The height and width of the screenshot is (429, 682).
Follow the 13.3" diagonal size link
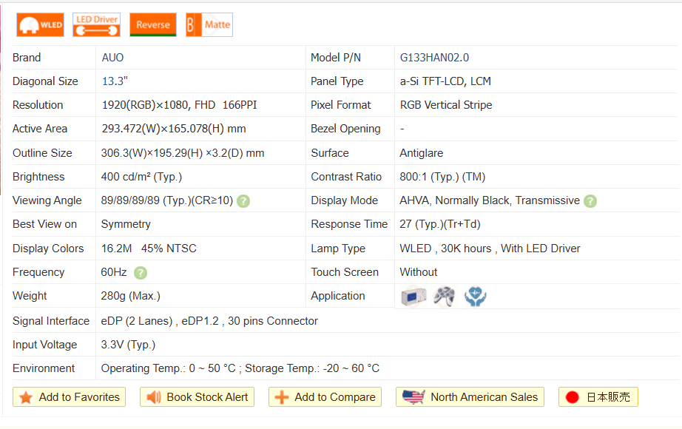(115, 81)
